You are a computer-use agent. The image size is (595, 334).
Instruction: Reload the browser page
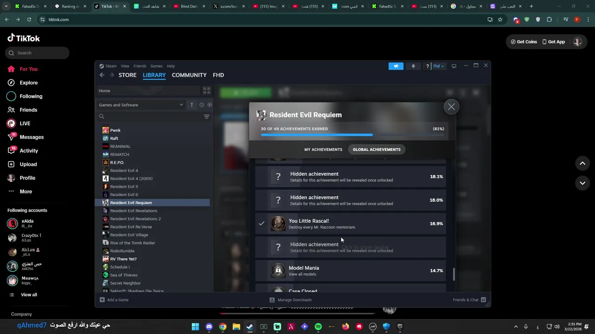[x=29, y=19]
